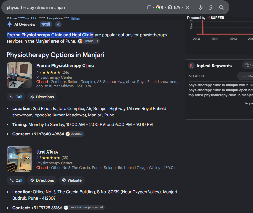The image size is (253, 213).
Task: Click Prerna timing line Monday to Sunday
Action: [83, 125]
